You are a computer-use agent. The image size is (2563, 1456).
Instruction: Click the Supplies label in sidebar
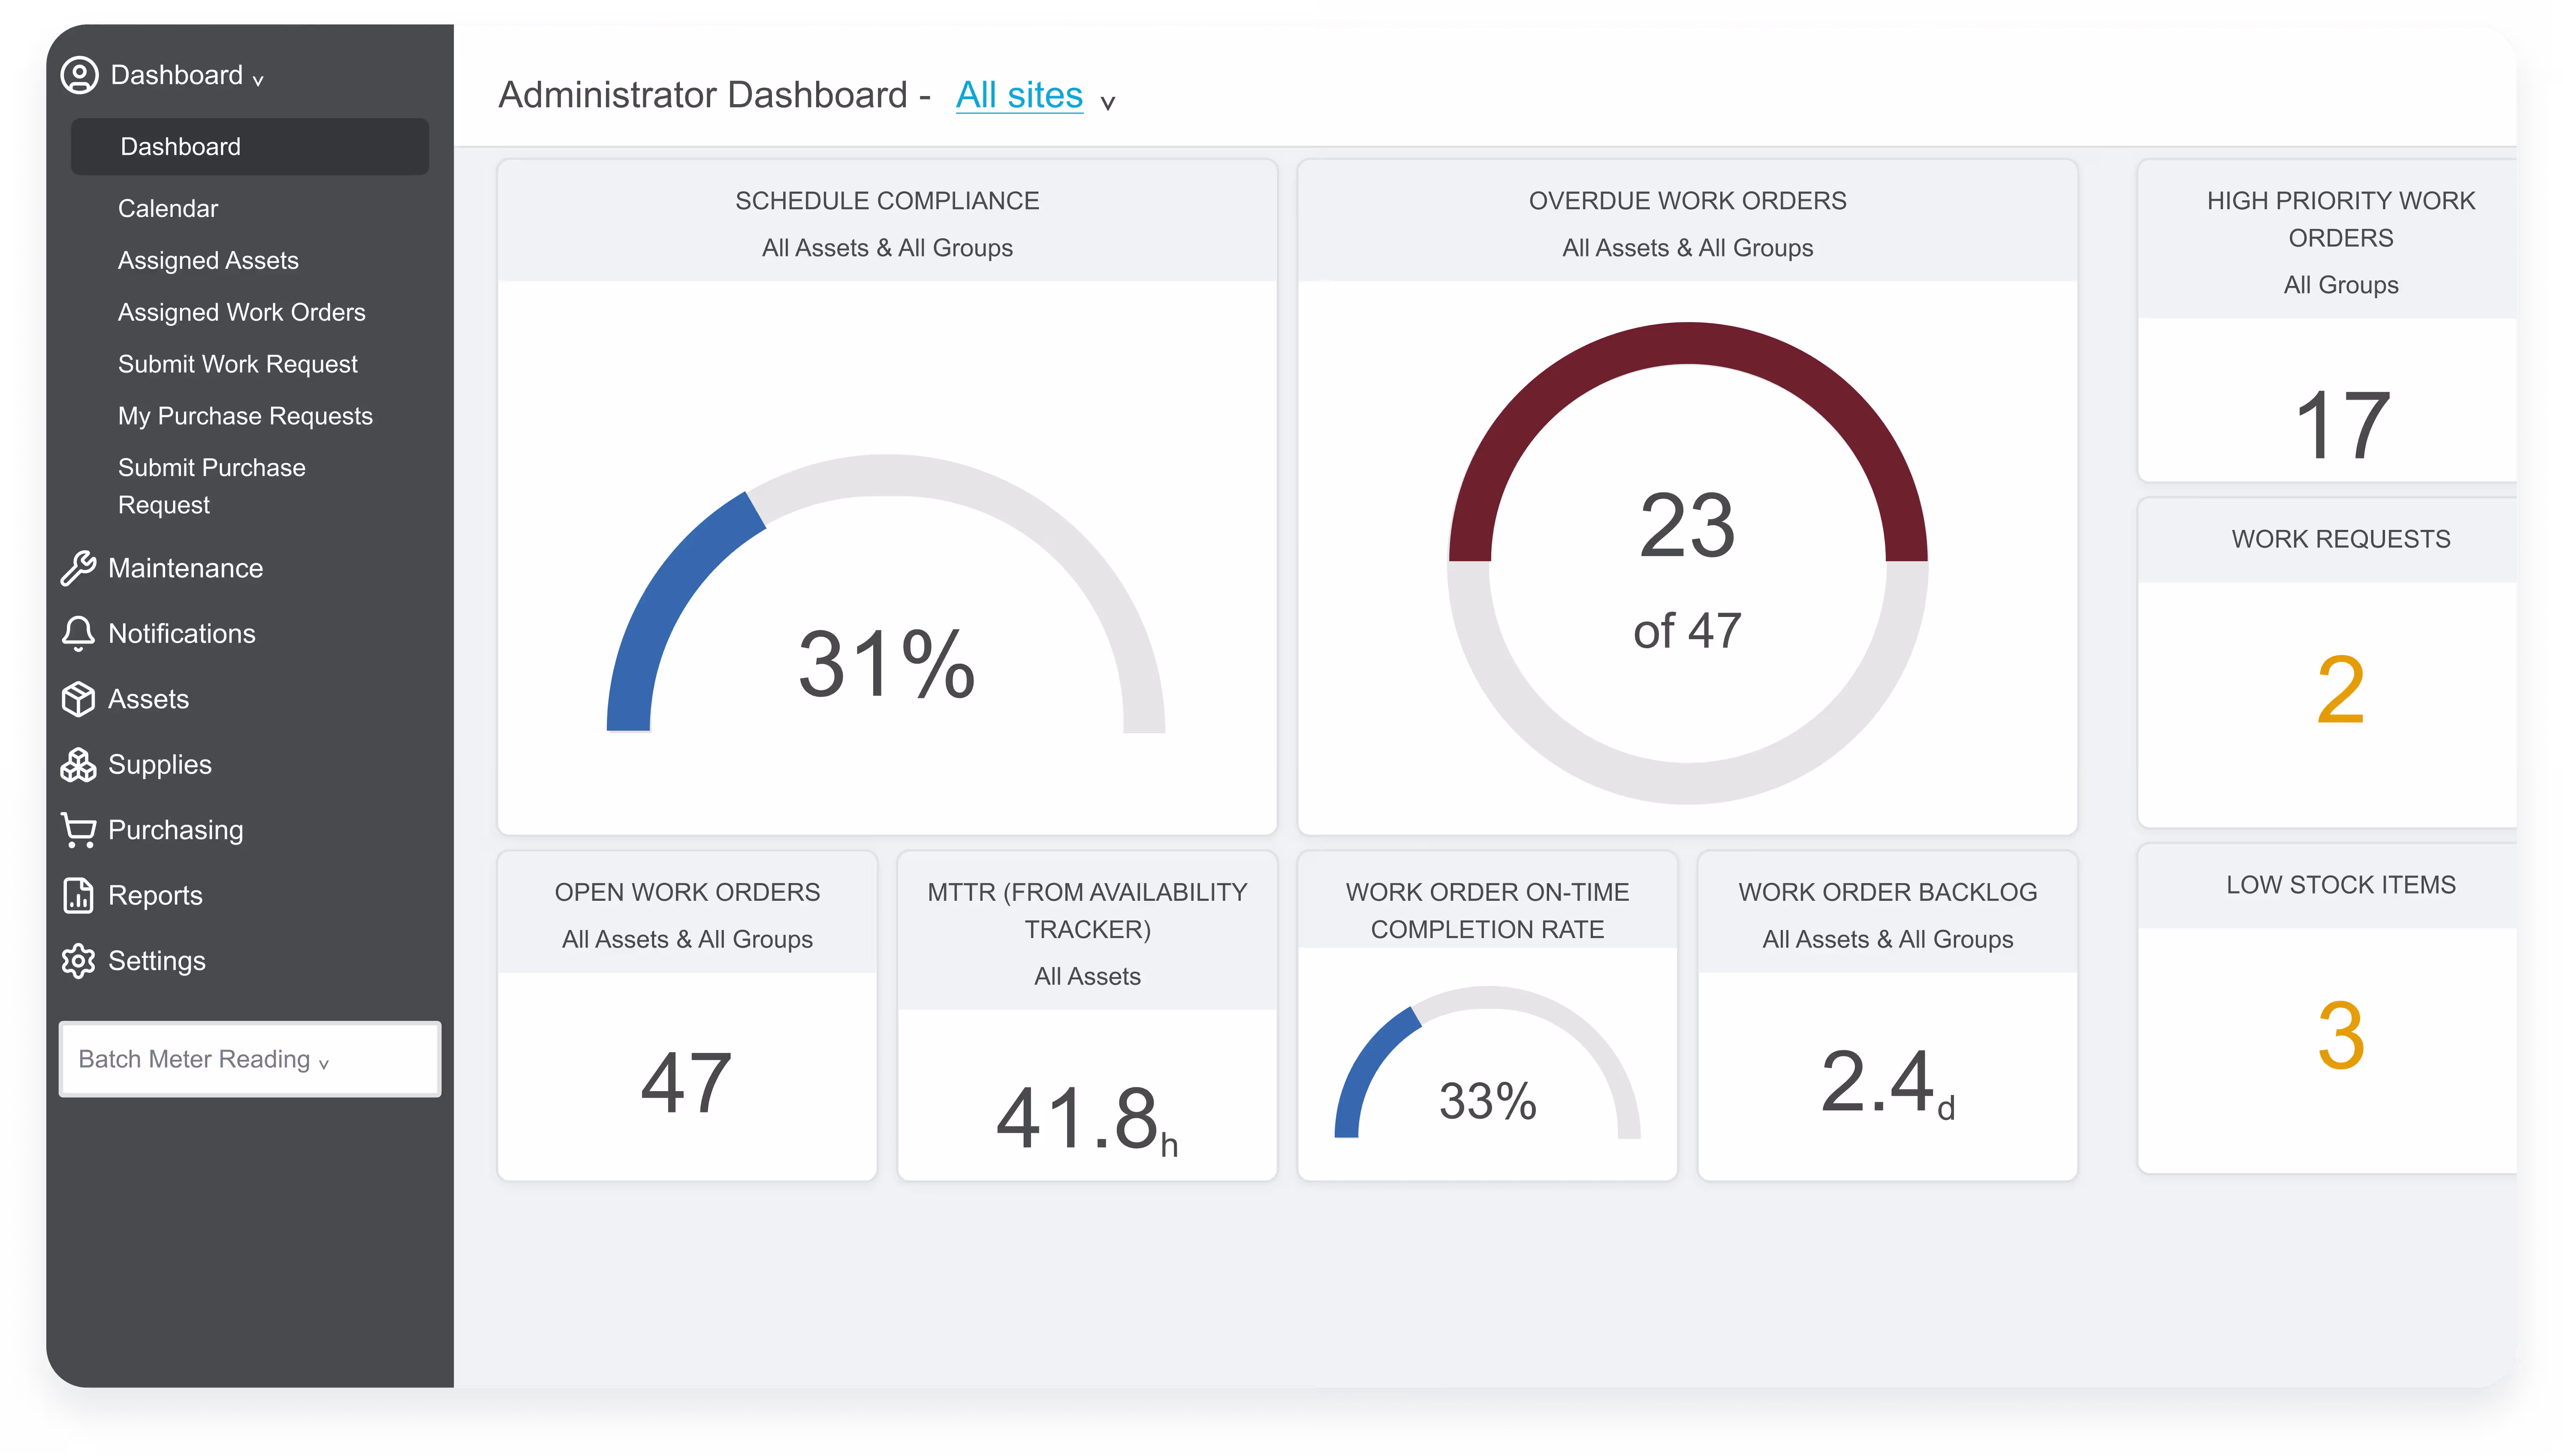coord(160,765)
